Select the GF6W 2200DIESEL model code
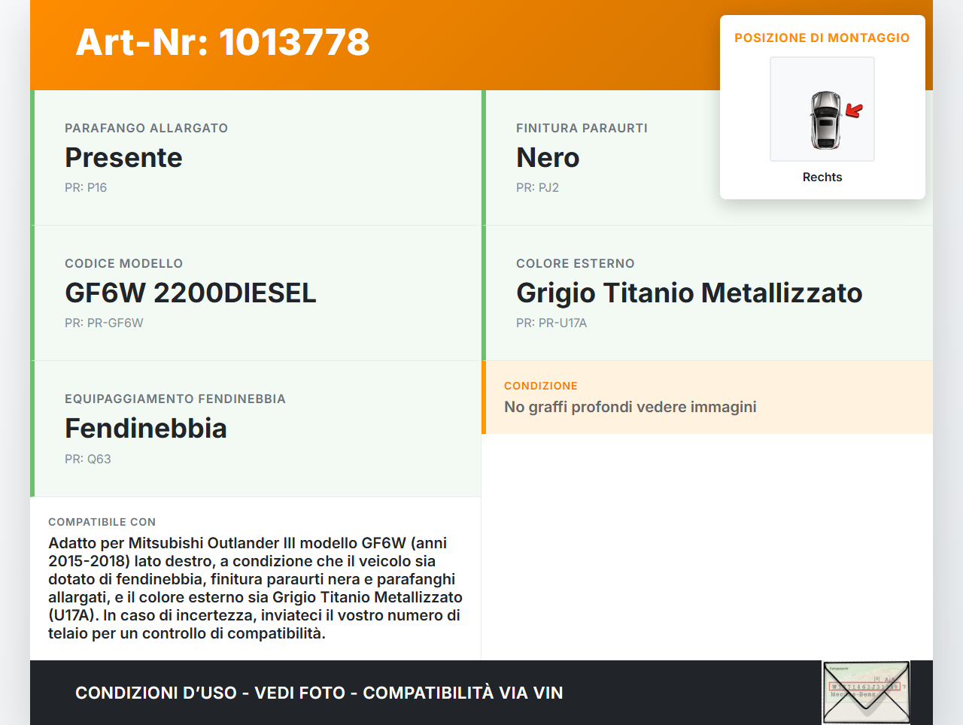Image resolution: width=963 pixels, height=725 pixels. click(x=190, y=293)
